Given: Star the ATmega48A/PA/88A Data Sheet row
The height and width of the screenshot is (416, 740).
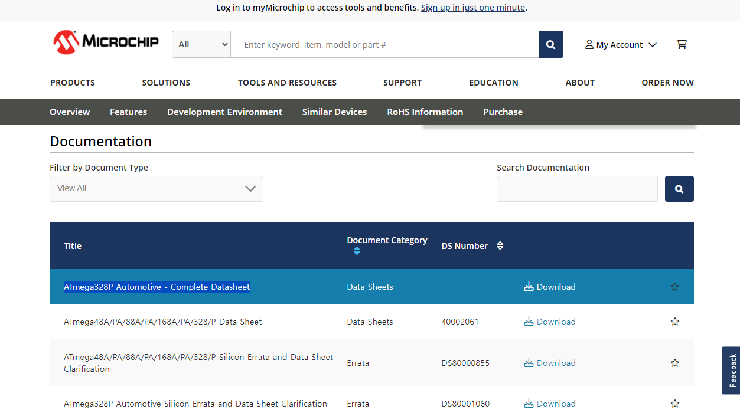Looking at the screenshot, I should 675,322.
